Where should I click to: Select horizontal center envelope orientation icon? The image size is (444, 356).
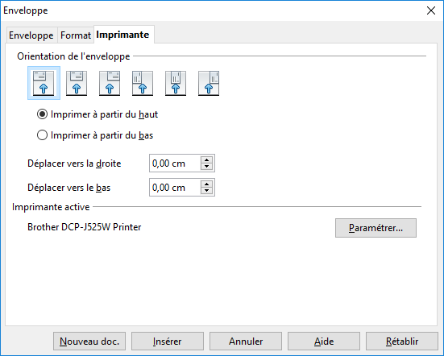coord(77,83)
